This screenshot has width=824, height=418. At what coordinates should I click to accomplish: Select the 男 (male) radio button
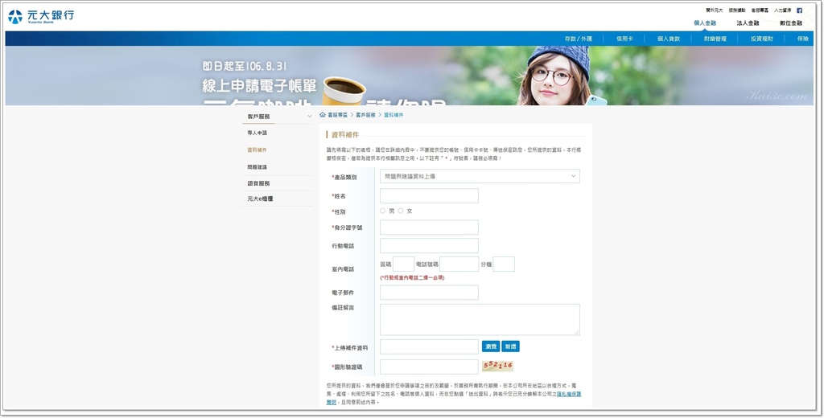coord(382,211)
